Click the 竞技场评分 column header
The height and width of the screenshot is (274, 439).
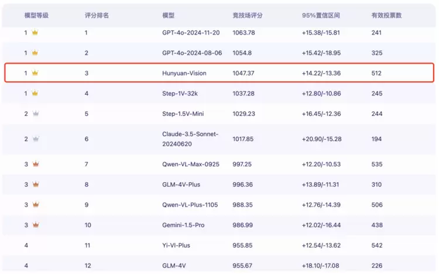click(248, 15)
